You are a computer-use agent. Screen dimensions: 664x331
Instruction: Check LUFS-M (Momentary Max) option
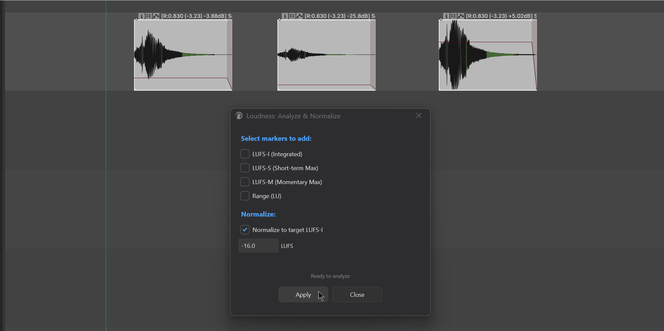245,182
